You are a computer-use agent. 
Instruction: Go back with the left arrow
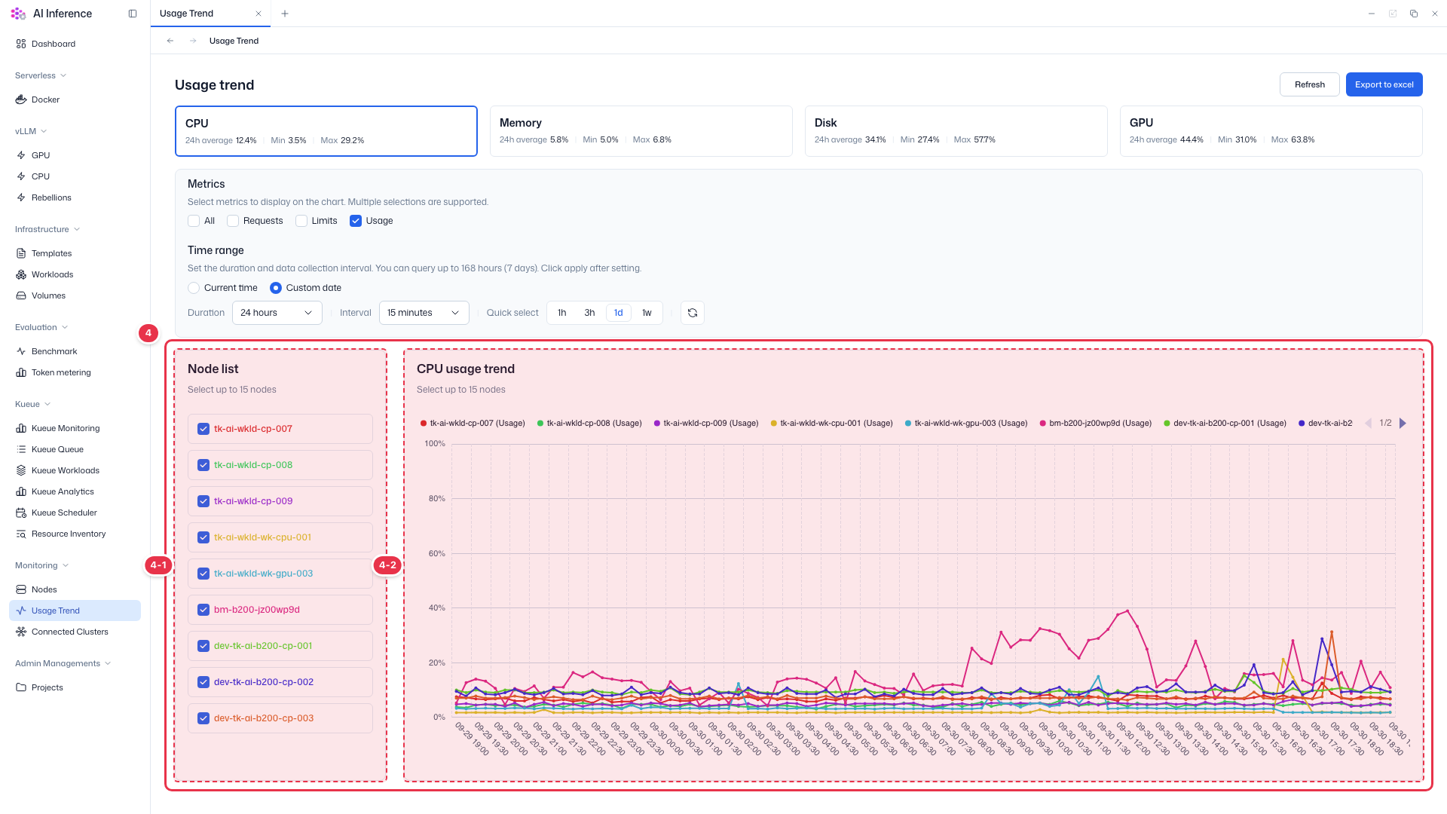[x=170, y=41]
